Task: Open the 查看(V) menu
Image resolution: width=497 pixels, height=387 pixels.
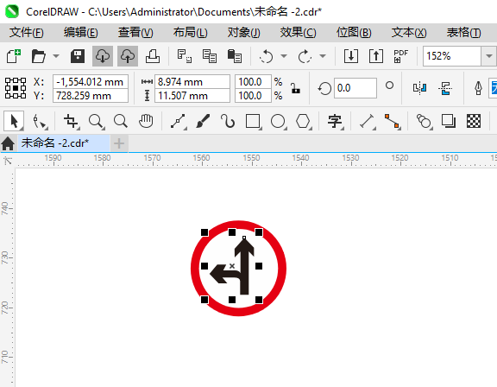Action: click(135, 32)
